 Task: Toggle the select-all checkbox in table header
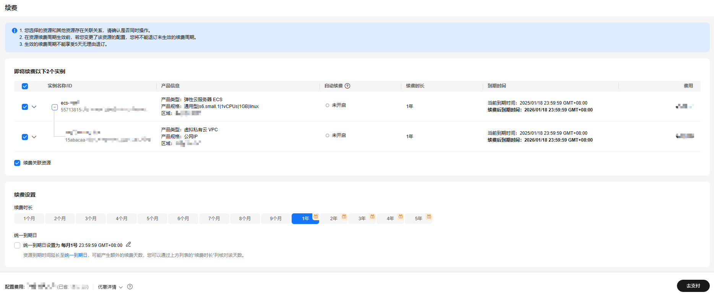coord(25,86)
